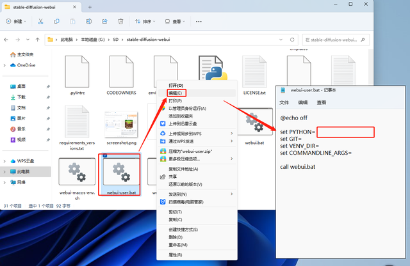
Task: Select 主文件夹 (Home) in sidebar
Action: (22, 54)
